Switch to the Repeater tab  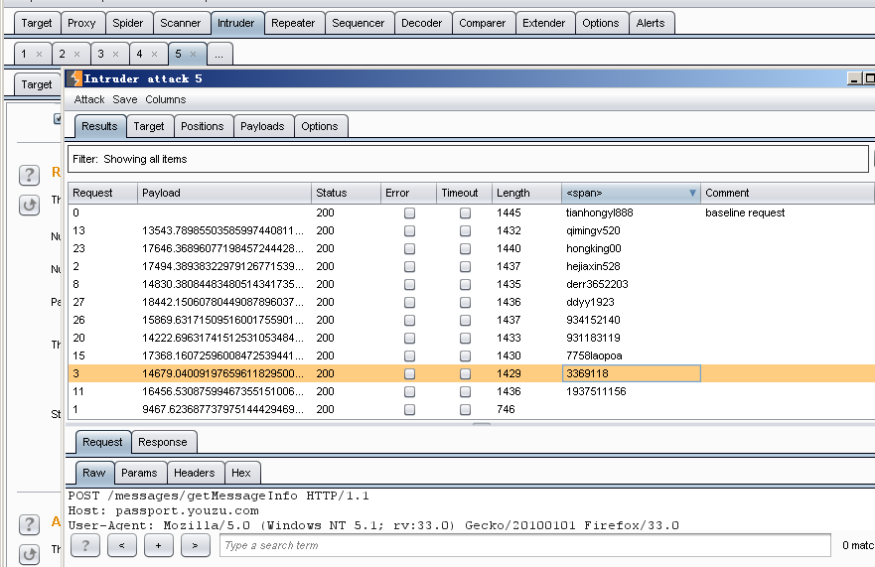[x=293, y=23]
